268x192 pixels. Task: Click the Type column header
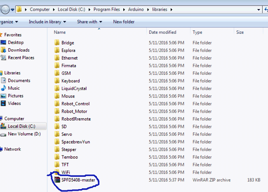tap(197, 32)
